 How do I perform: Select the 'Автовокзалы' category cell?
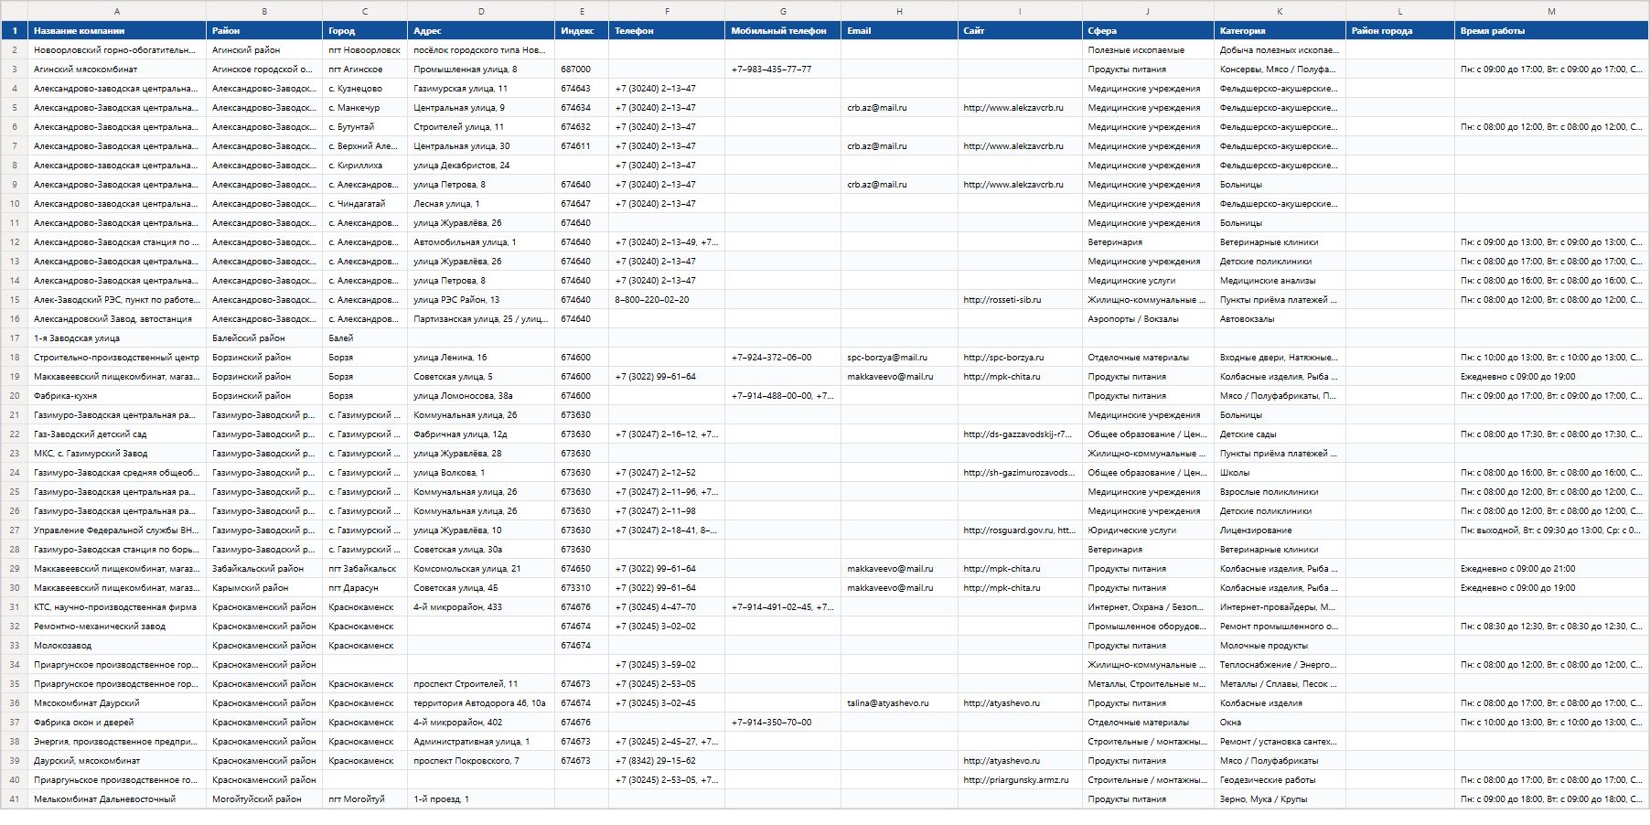click(1280, 319)
